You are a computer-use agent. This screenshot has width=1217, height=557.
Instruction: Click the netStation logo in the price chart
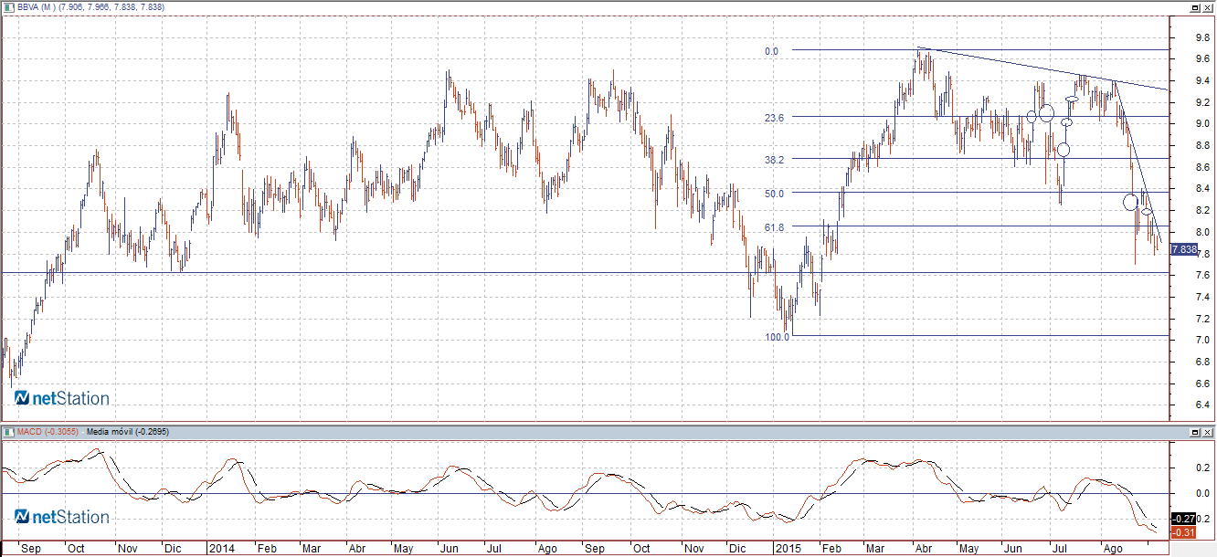[x=62, y=399]
